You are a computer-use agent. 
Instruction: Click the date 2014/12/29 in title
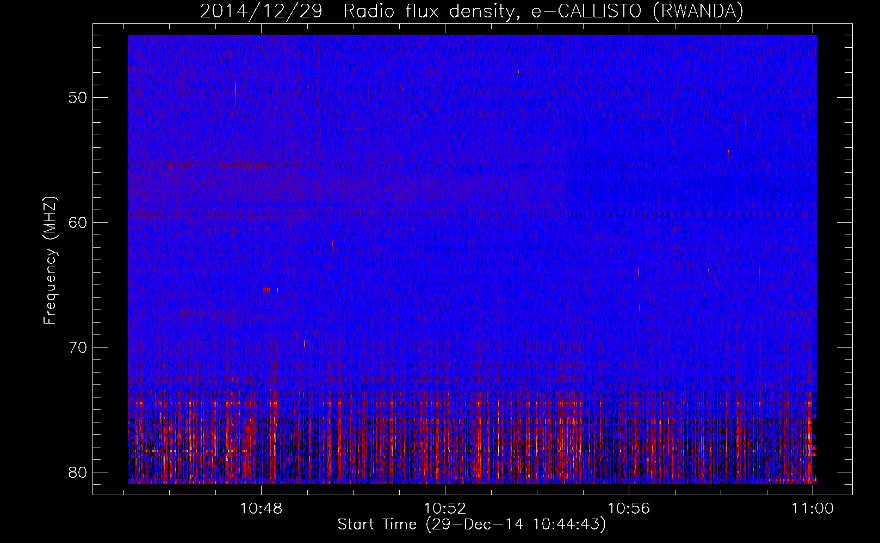[261, 11]
